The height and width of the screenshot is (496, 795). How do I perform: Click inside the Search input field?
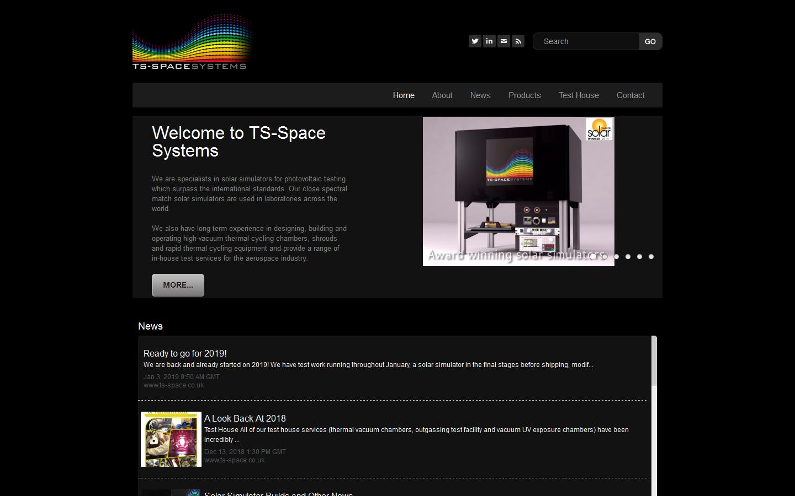585,41
